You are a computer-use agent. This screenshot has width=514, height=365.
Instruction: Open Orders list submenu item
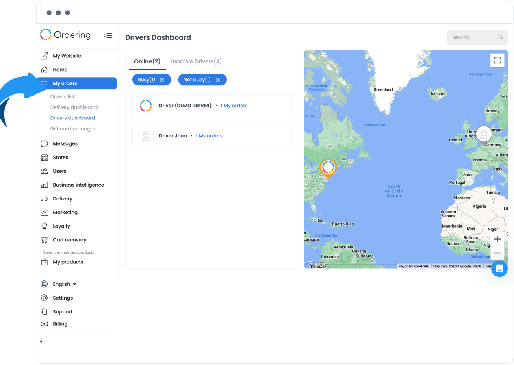(63, 97)
